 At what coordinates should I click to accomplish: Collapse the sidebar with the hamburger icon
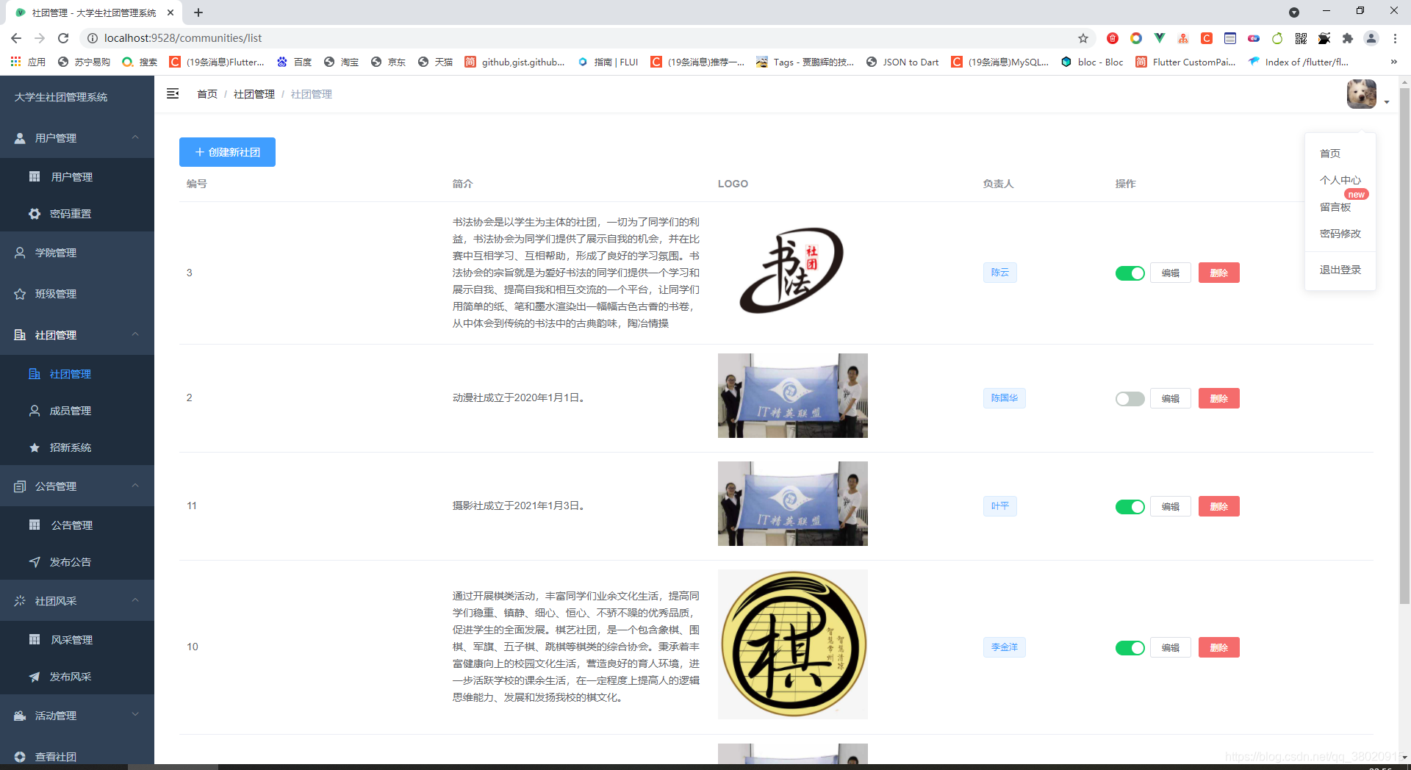tap(173, 94)
